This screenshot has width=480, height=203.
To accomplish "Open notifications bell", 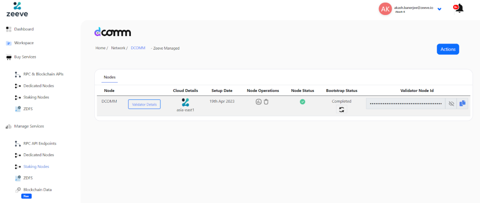I will tap(459, 8).
